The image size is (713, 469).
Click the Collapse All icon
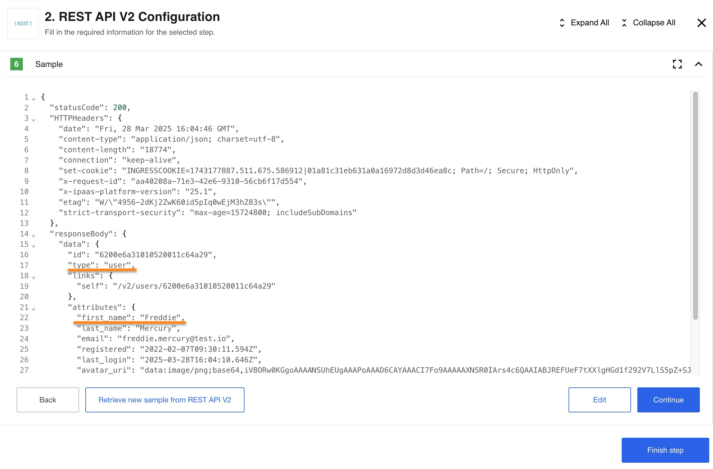[624, 22]
